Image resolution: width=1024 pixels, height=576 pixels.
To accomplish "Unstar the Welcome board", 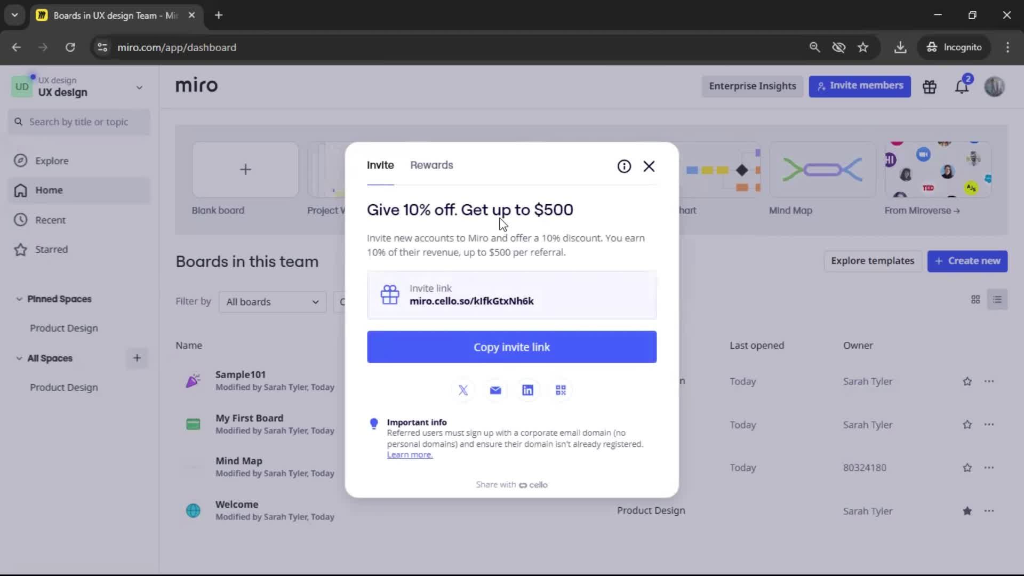I will (967, 511).
